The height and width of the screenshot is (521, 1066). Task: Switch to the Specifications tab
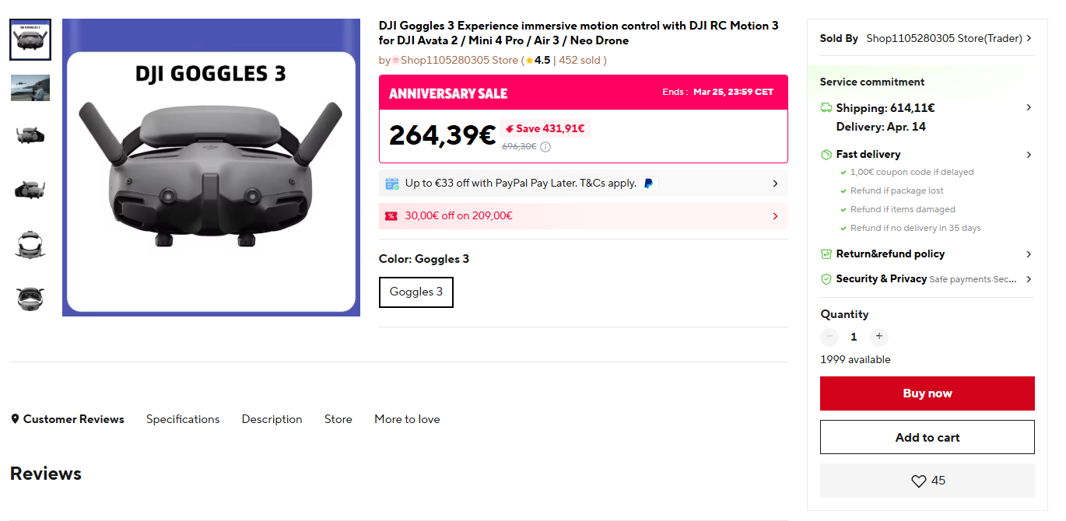click(183, 419)
